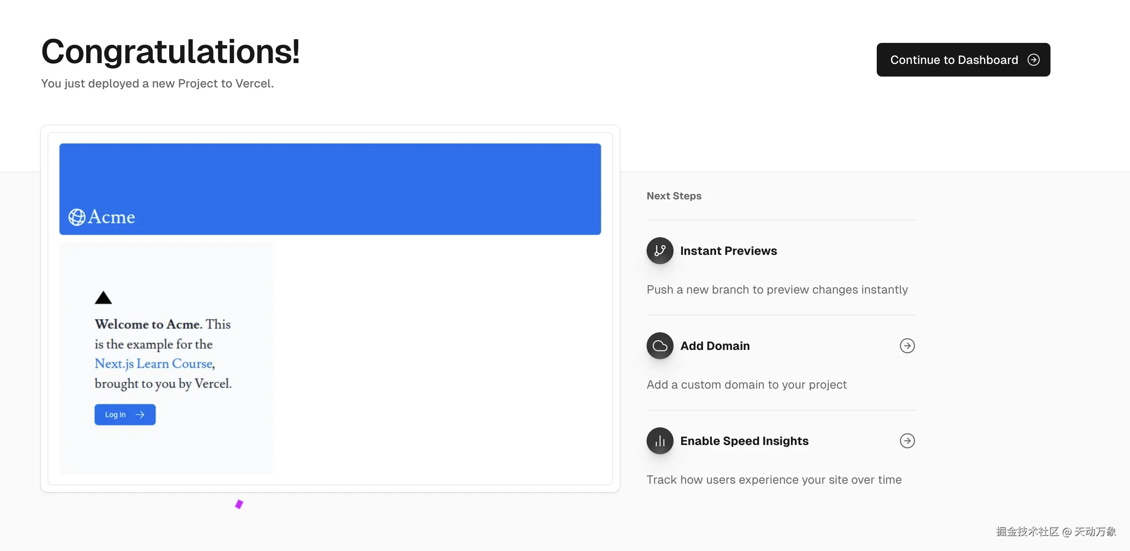Select the Add Domain heading
The width and height of the screenshot is (1130, 551).
tap(715, 346)
